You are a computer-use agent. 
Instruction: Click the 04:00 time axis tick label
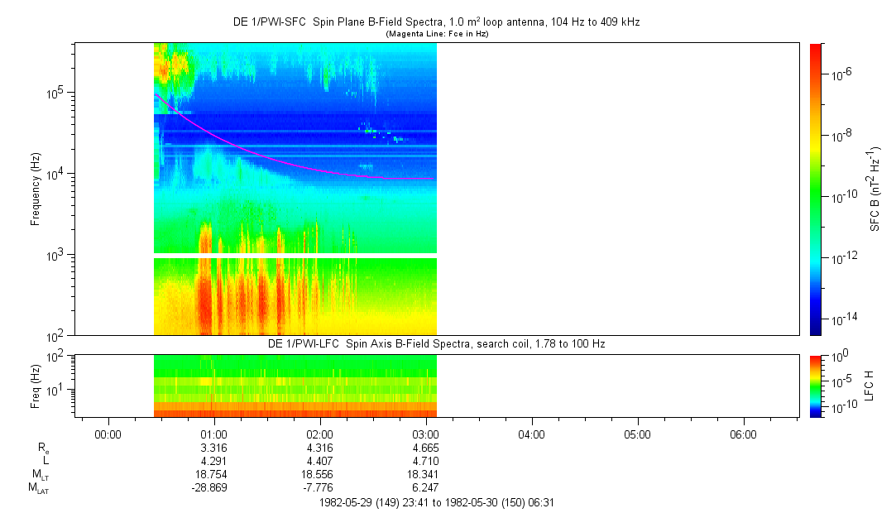531,434
